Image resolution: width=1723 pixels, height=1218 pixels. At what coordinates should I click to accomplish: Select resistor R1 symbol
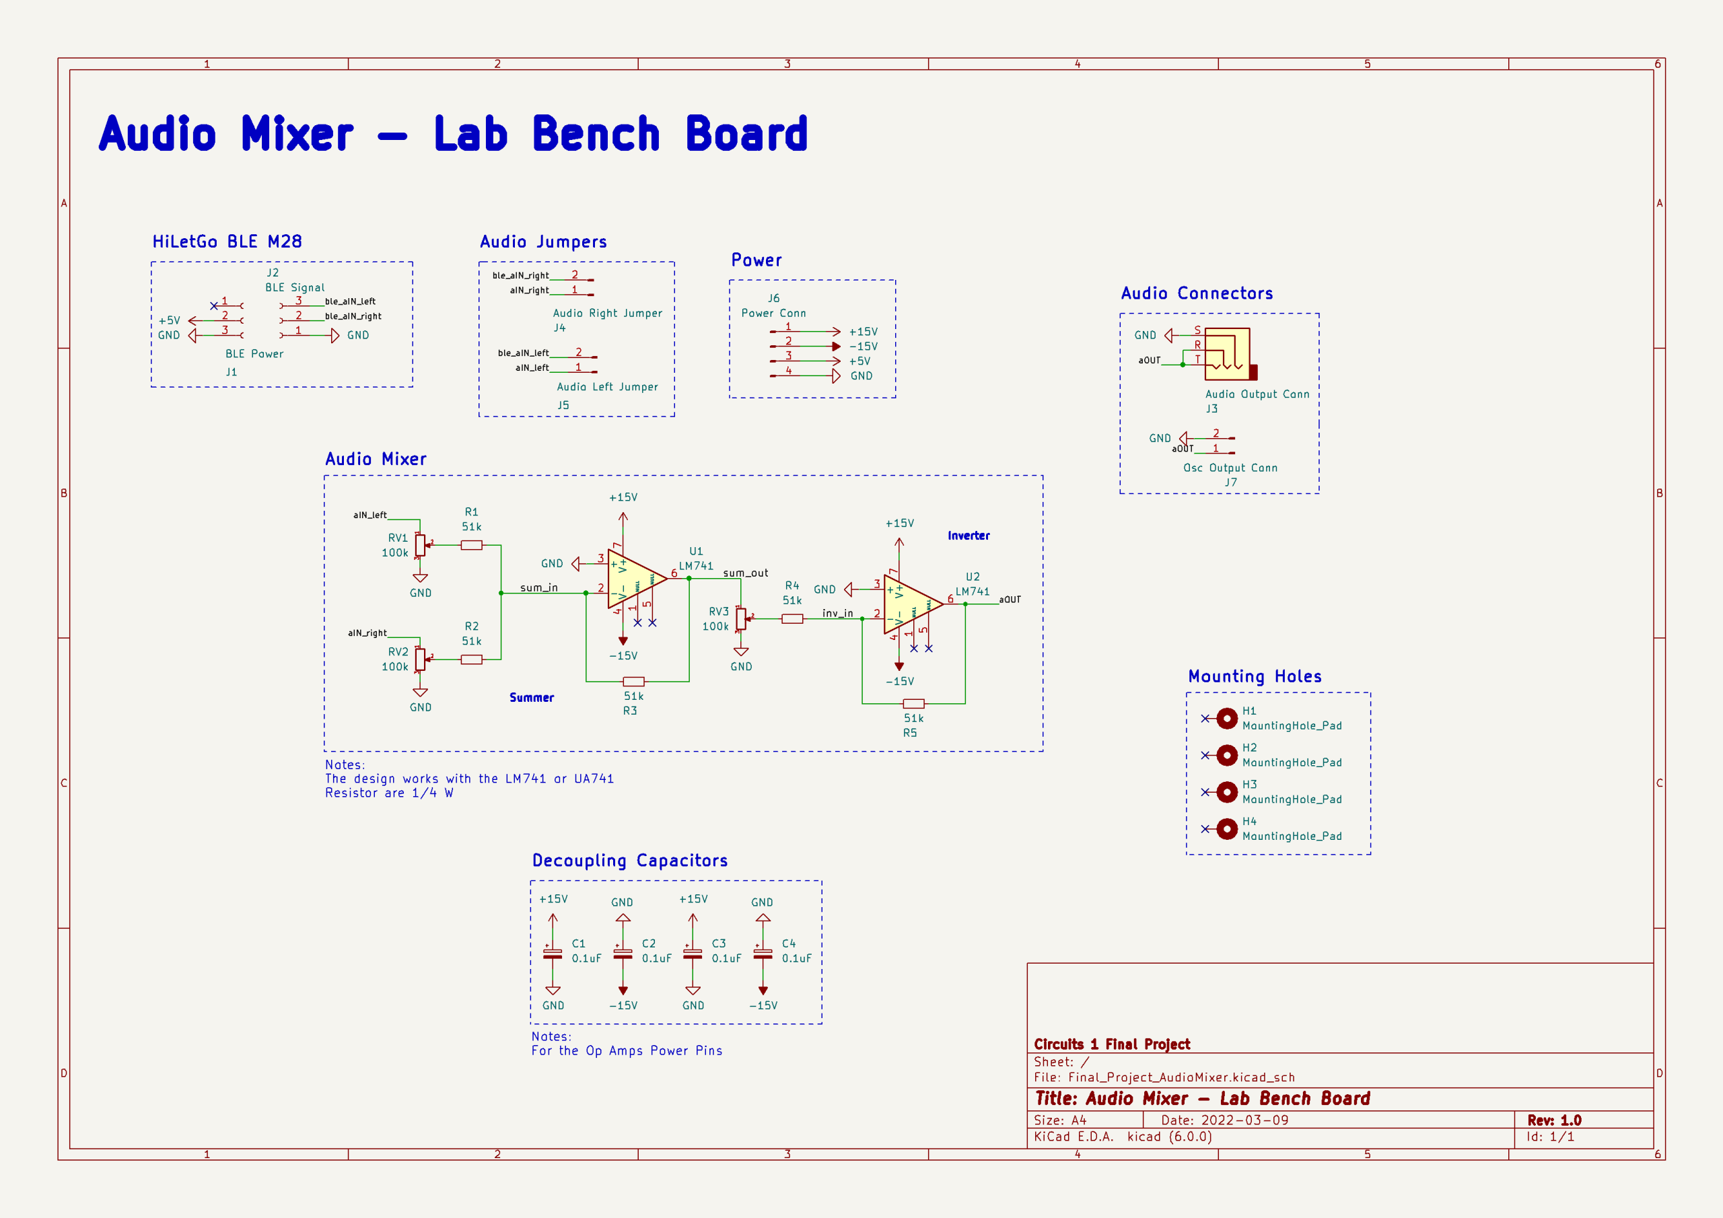tap(471, 546)
